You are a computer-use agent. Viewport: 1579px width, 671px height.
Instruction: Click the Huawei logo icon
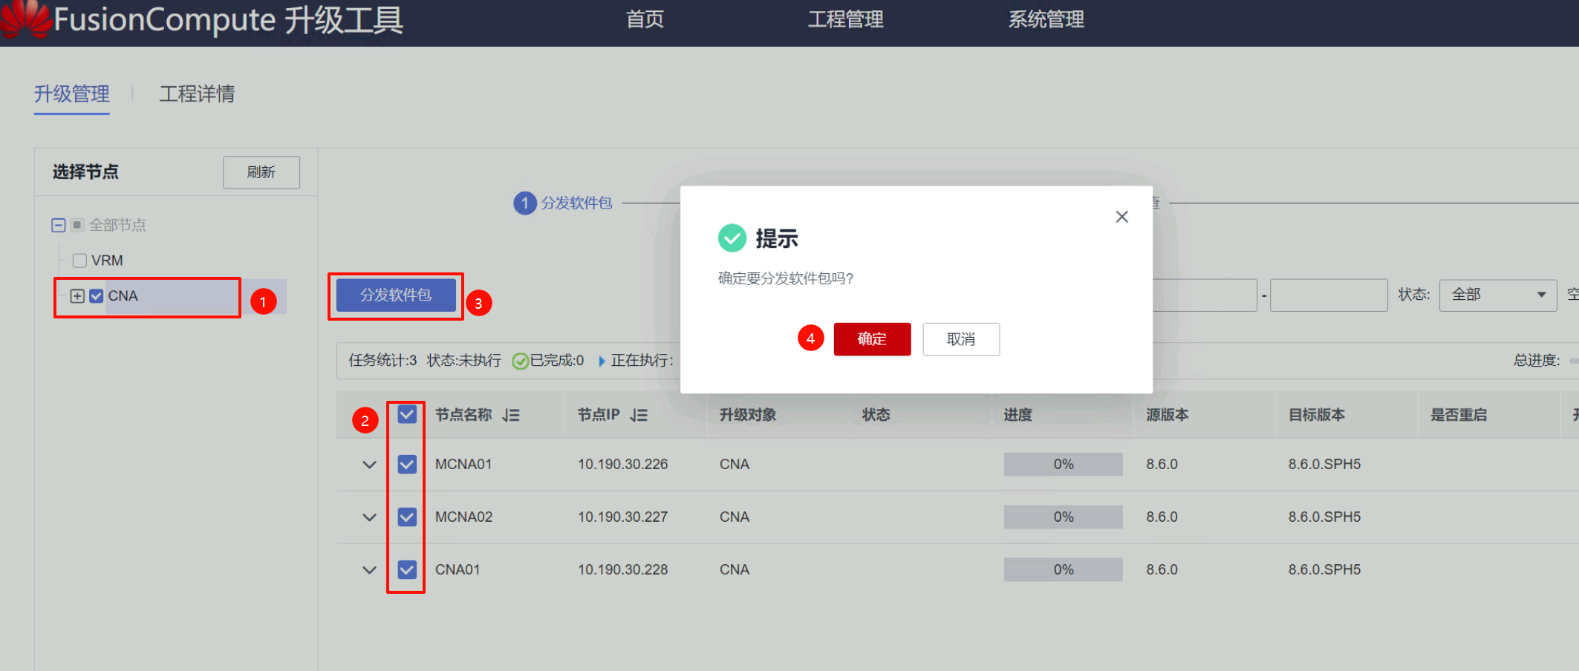click(26, 19)
